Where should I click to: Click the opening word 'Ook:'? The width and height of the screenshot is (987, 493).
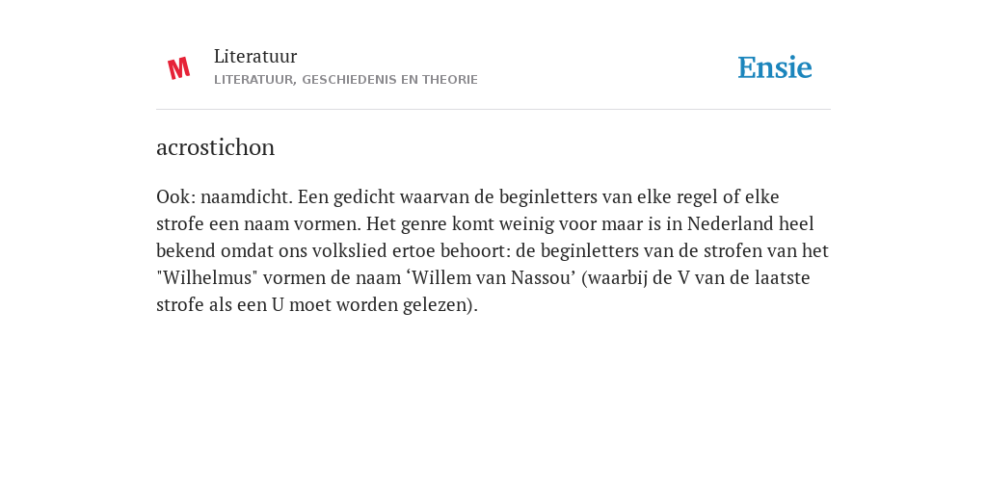[176, 196]
